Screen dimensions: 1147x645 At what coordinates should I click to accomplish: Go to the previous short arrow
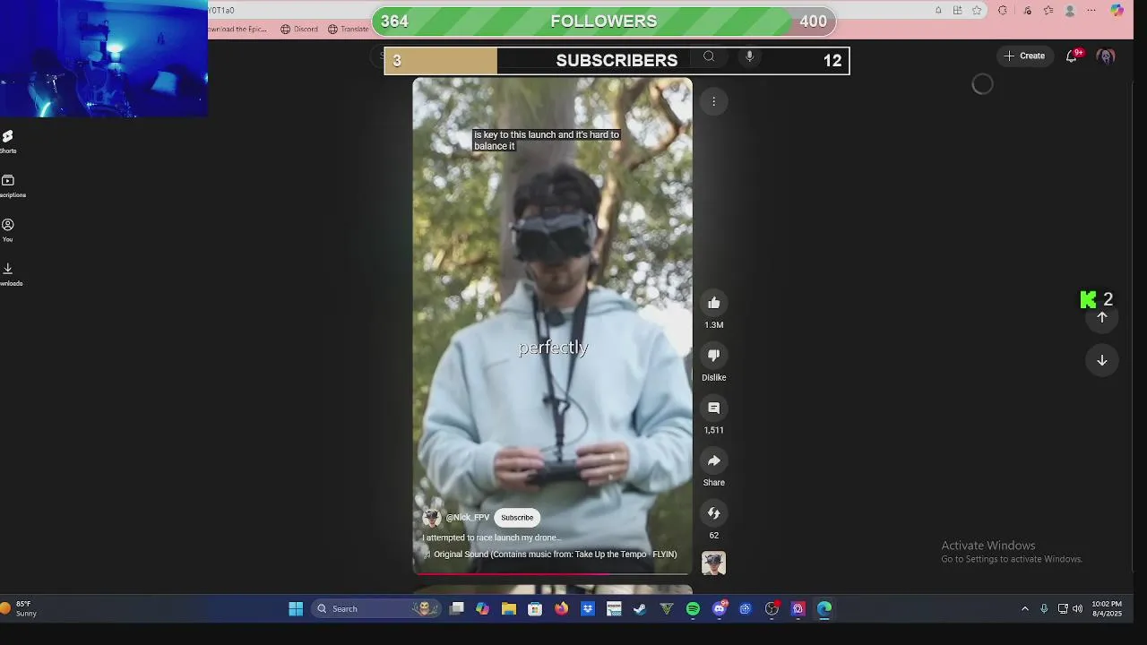point(1102,317)
